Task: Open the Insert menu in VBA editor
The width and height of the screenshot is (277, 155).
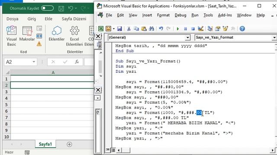Action: (x=147, y=15)
